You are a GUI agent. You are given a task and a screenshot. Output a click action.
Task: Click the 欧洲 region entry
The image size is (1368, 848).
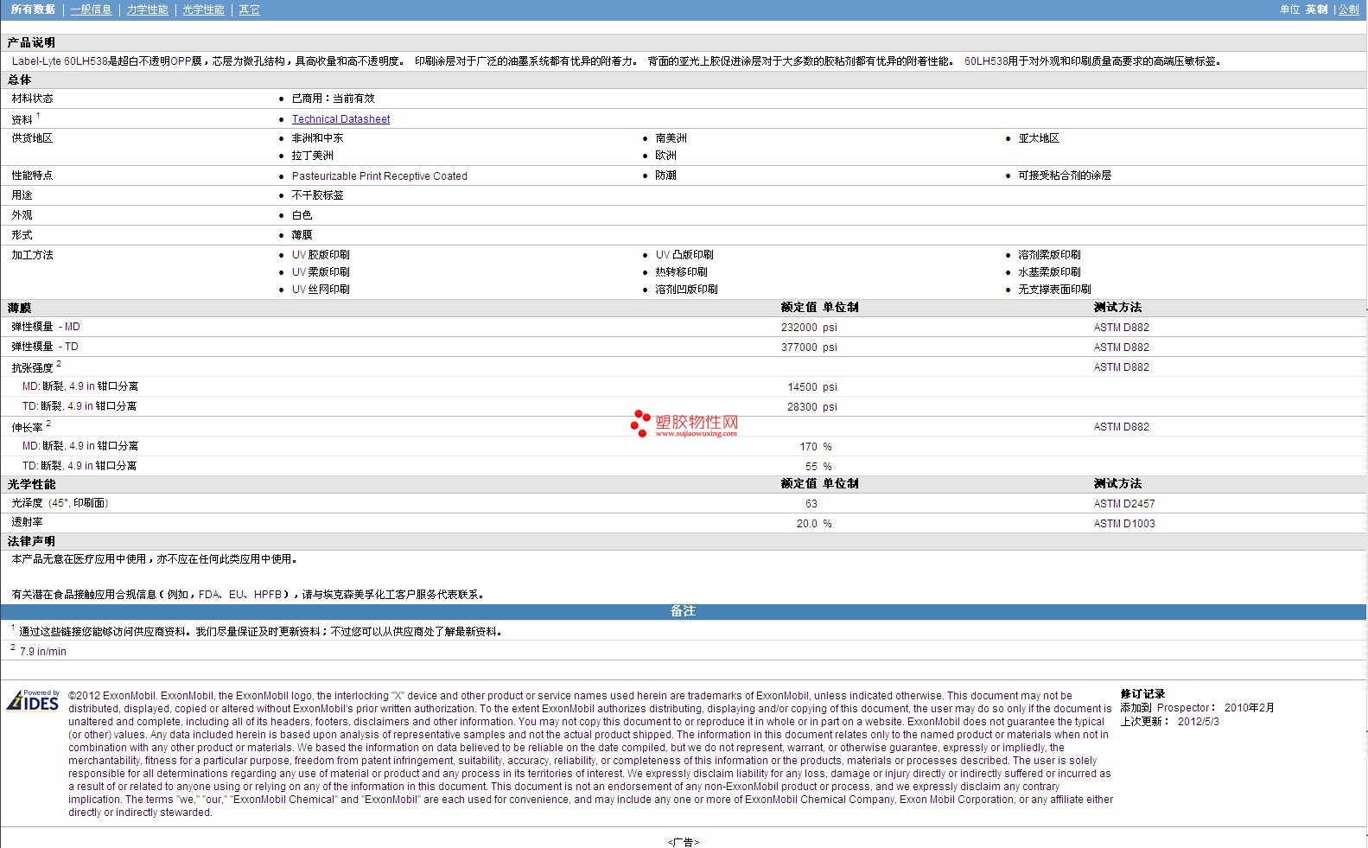[x=665, y=156]
